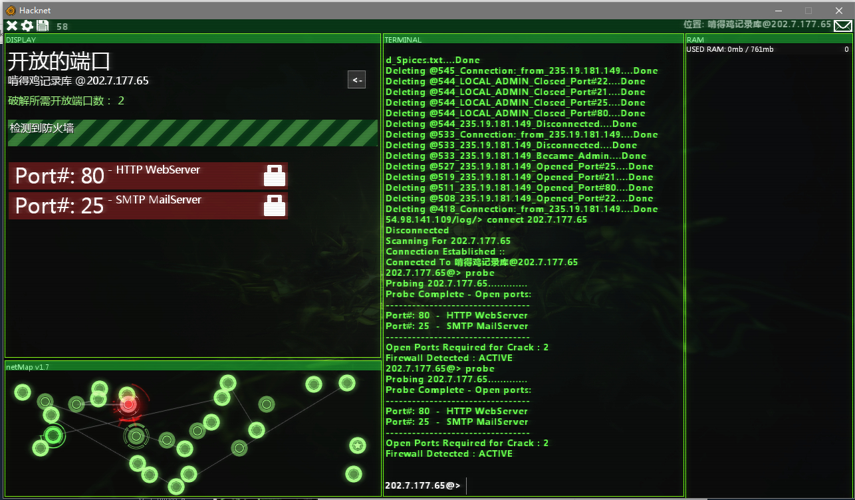Viewport: 855px width, 500px height.
Task: Click "破解所需开放端口数： 2" text
Action: (66, 101)
